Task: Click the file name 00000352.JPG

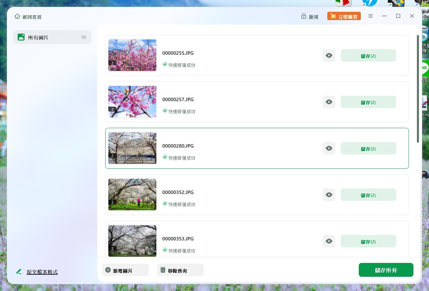Action: pyautogui.click(x=178, y=192)
